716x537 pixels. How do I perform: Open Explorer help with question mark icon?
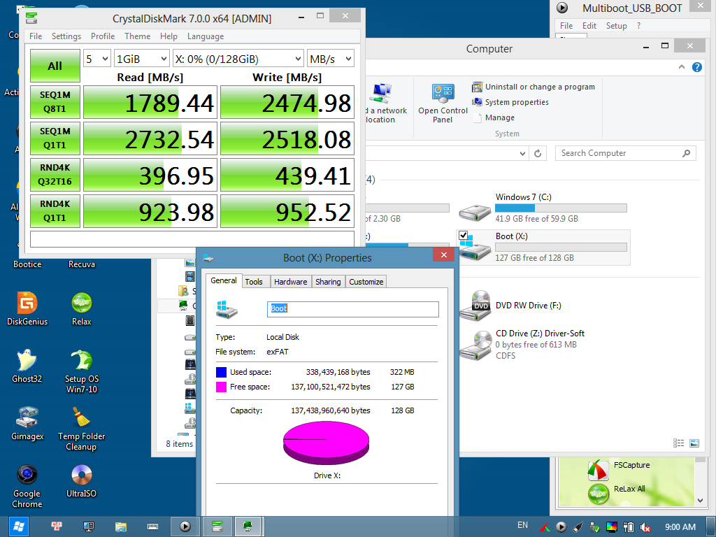697,67
